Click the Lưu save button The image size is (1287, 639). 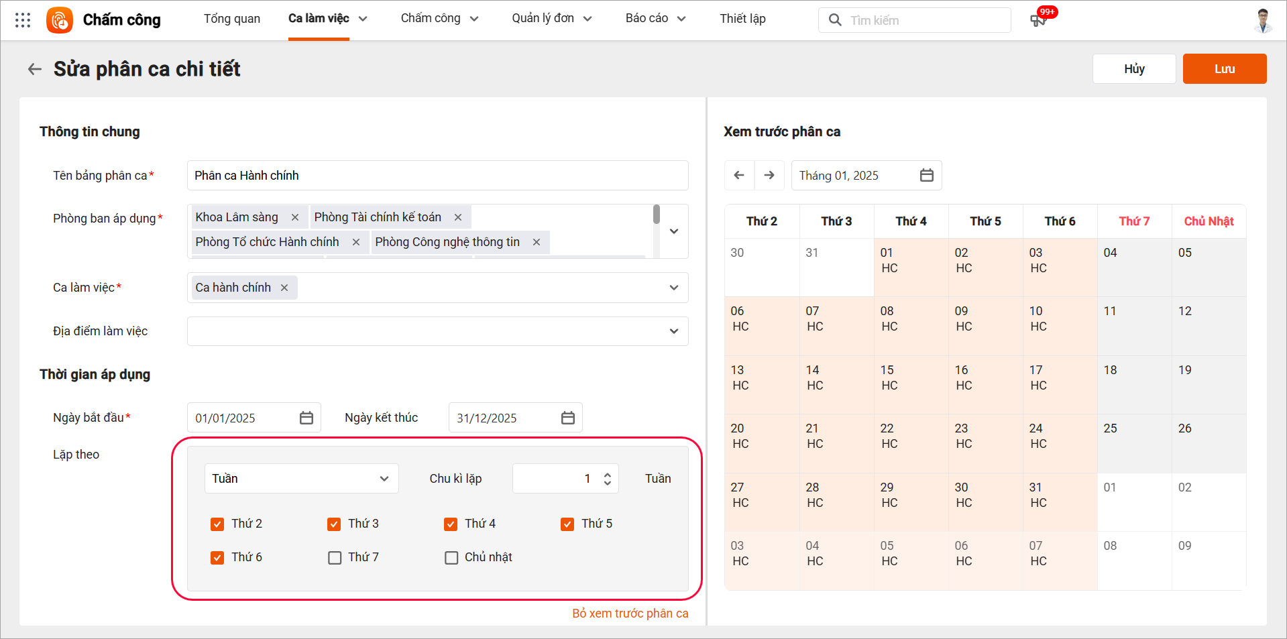click(x=1224, y=69)
